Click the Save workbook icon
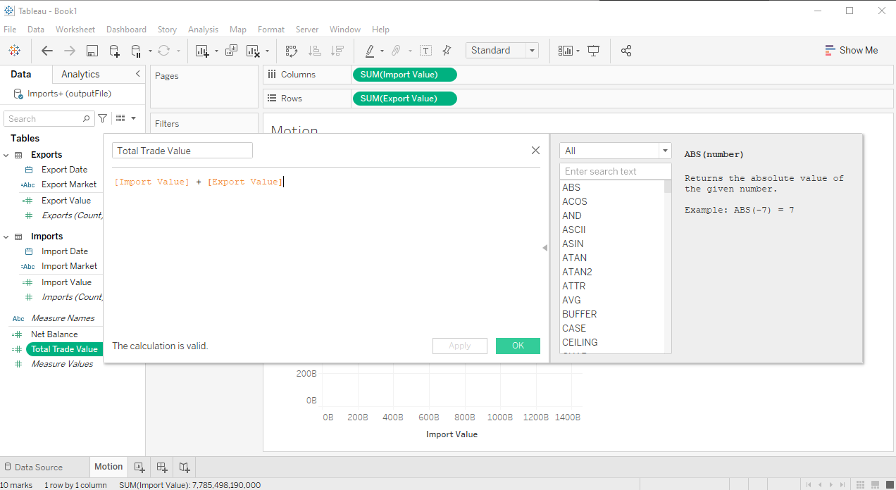The image size is (896, 490). [92, 51]
